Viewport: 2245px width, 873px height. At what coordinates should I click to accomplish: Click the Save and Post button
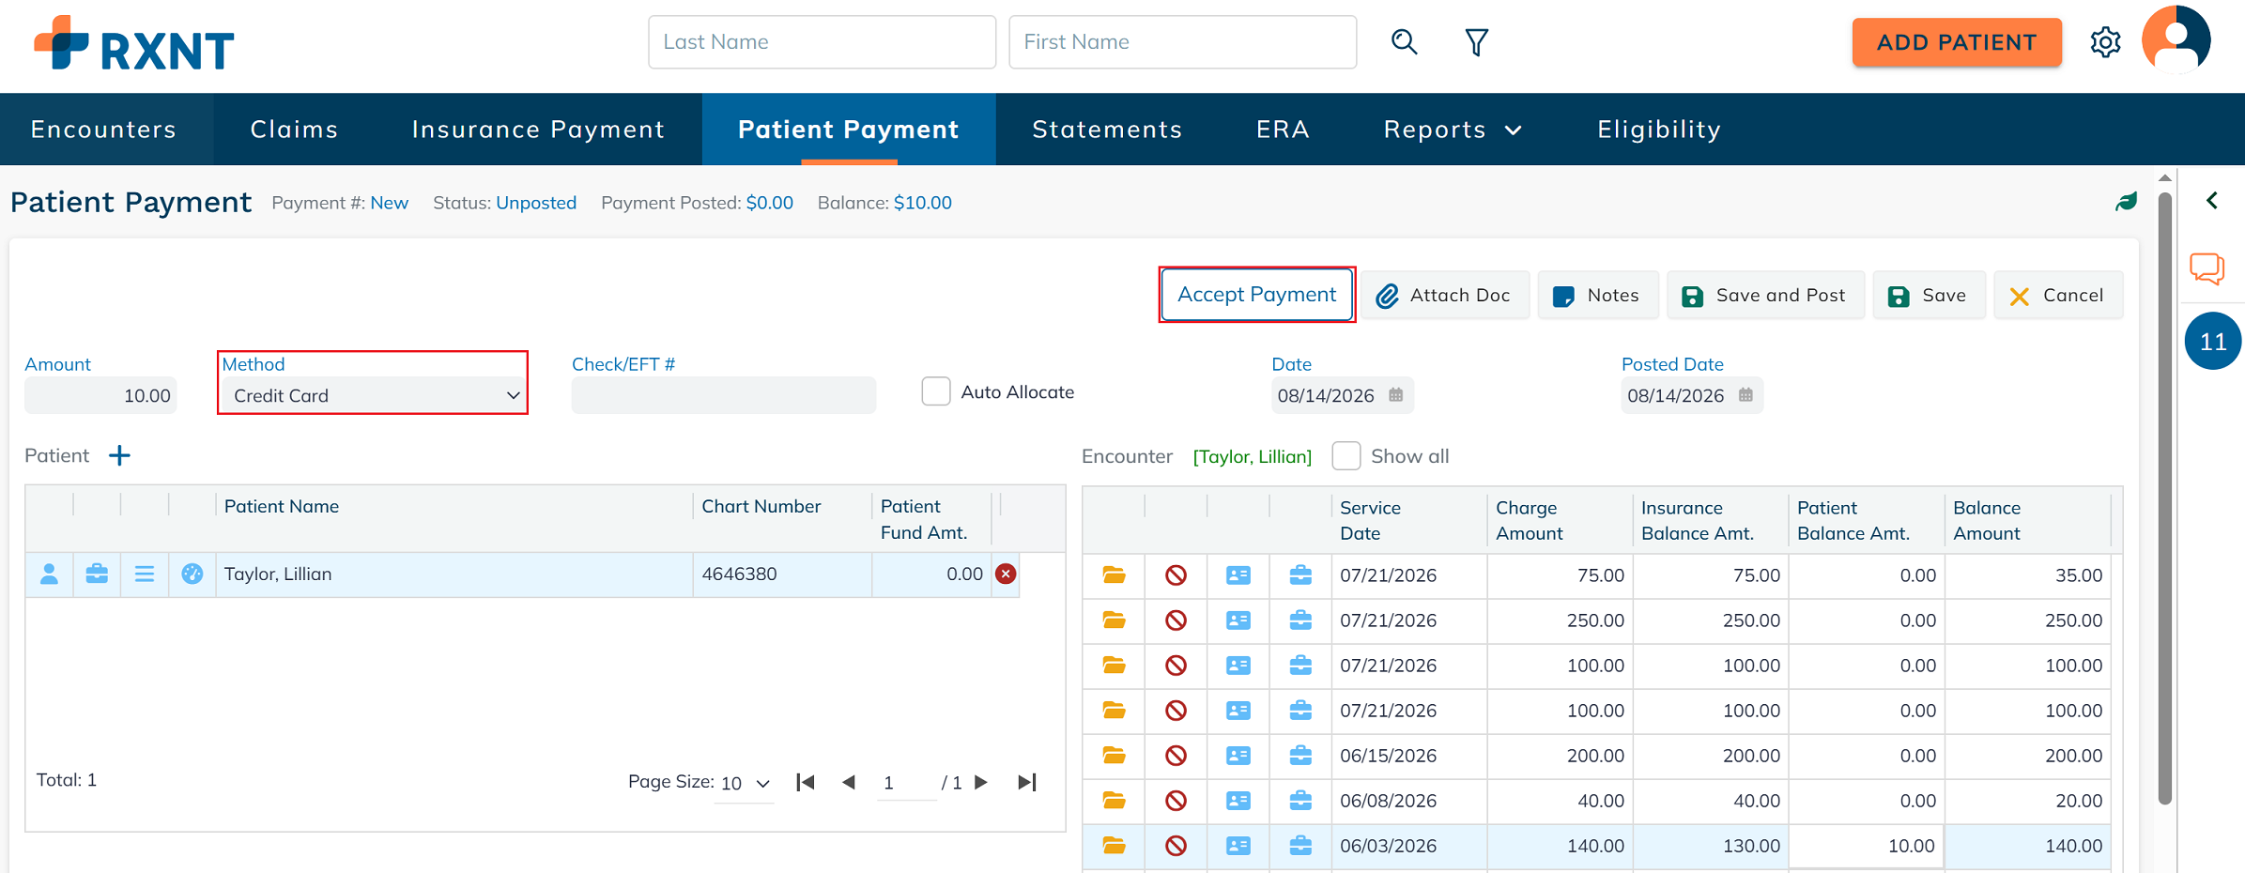(1764, 296)
